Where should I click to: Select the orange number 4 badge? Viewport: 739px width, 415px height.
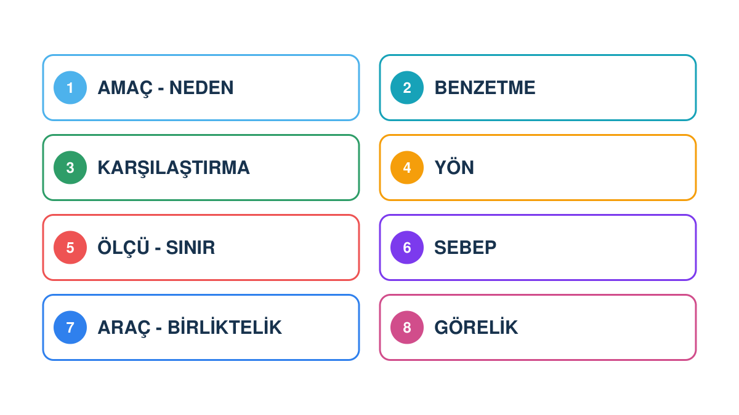(x=407, y=168)
